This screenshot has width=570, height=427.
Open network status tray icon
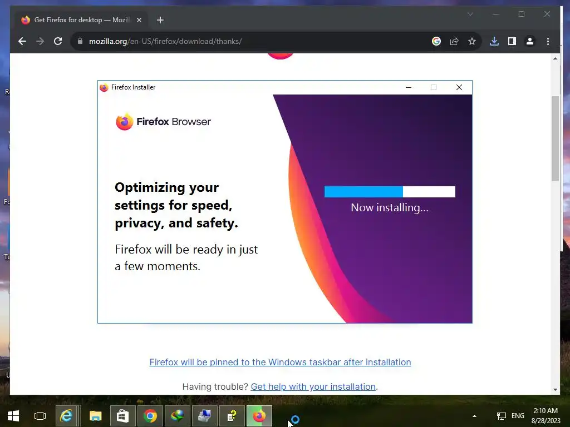click(x=502, y=416)
